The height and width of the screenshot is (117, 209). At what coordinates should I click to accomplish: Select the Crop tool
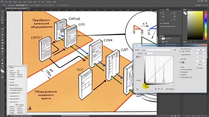pyautogui.click(x=2, y=23)
